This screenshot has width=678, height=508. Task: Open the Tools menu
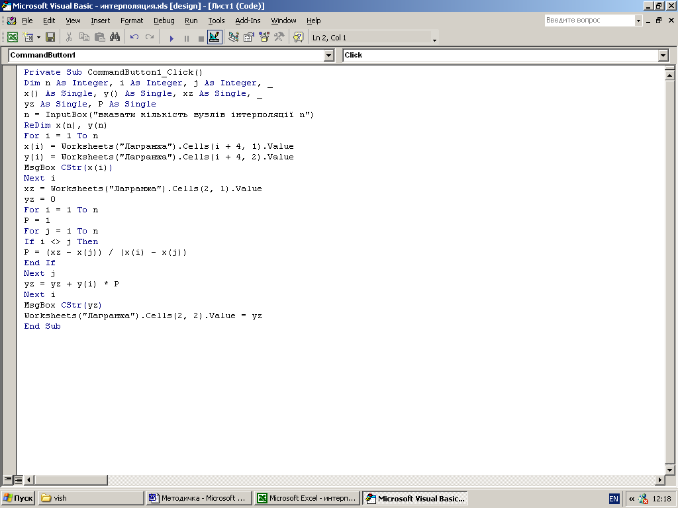(217, 21)
